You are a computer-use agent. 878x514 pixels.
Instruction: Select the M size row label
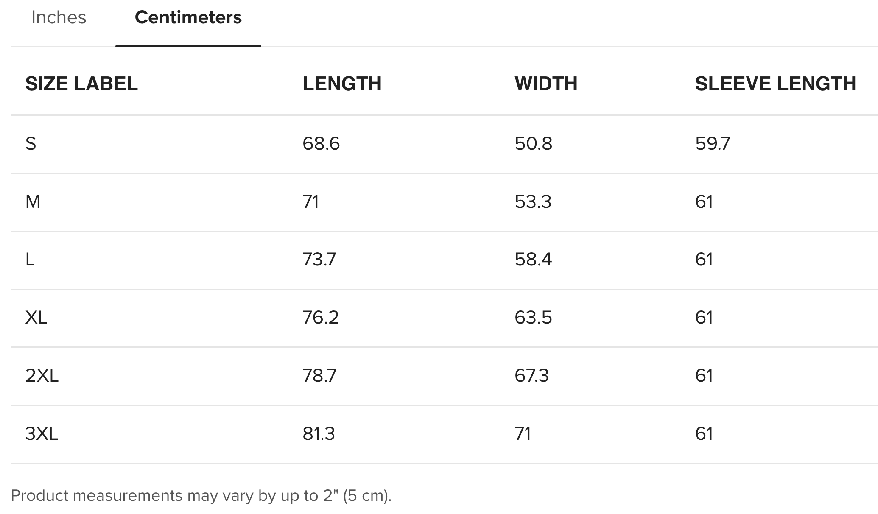(33, 201)
